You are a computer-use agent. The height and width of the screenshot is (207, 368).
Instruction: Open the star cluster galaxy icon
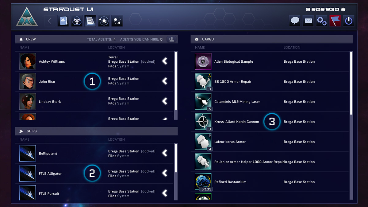click(x=117, y=21)
